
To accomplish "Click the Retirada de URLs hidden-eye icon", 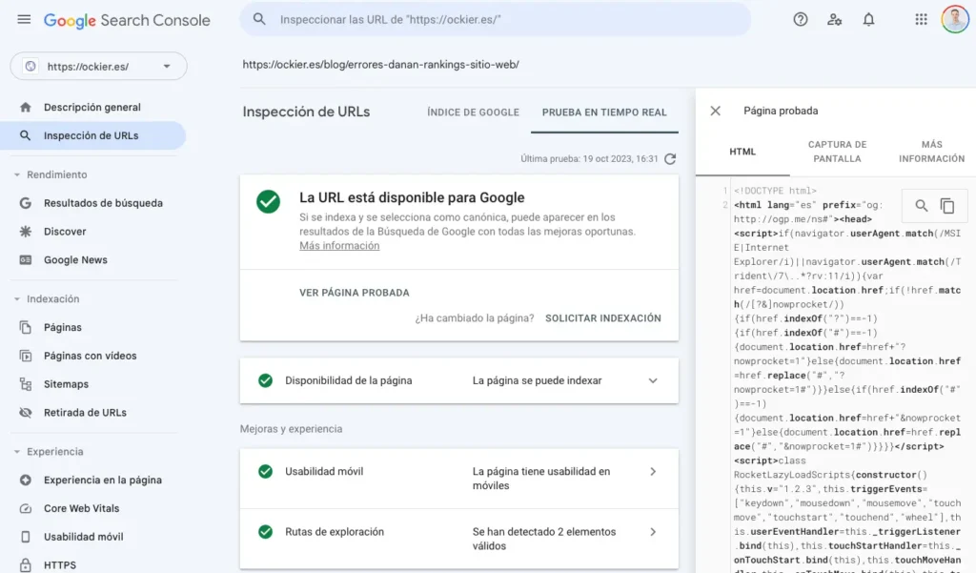I will point(26,412).
